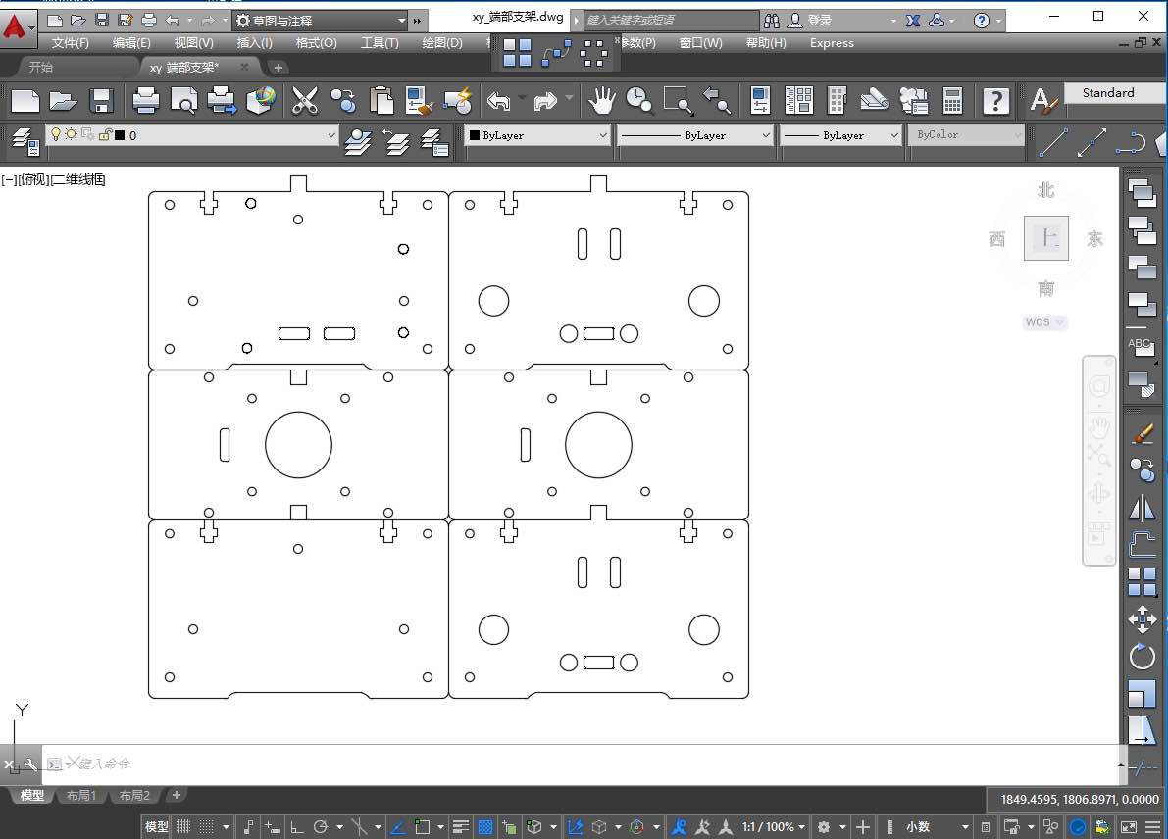Toggle polar tracking in status bar
1168x839 pixels.
321,826
